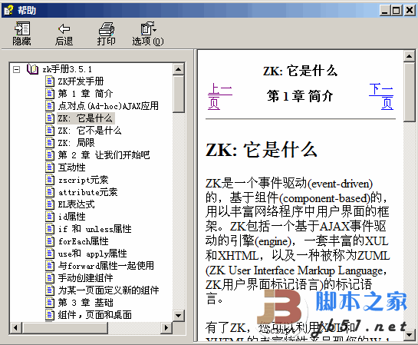418x345 pixels.
Task: Open the 组件，页面和桌面 topic
Action: click(x=94, y=315)
